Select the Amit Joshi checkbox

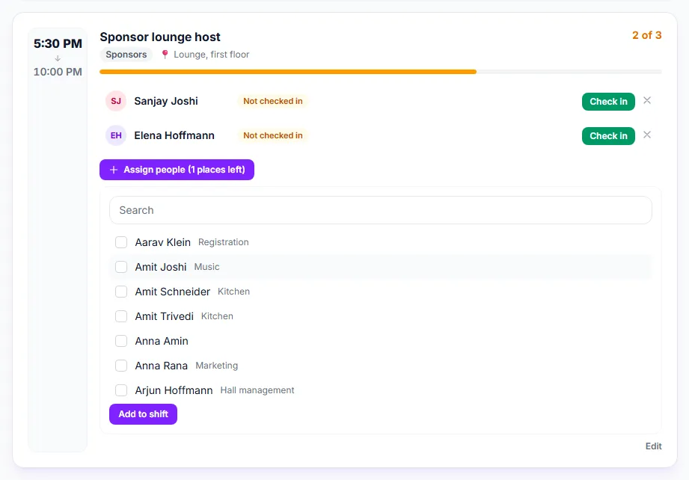121,267
